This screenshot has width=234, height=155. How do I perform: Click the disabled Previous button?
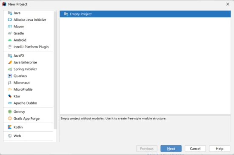pyautogui.click(x=147, y=149)
